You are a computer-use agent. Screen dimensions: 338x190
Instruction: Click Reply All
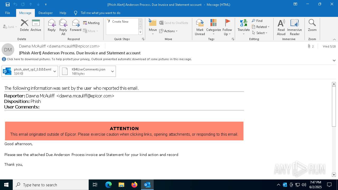pyautogui.click(x=63, y=27)
